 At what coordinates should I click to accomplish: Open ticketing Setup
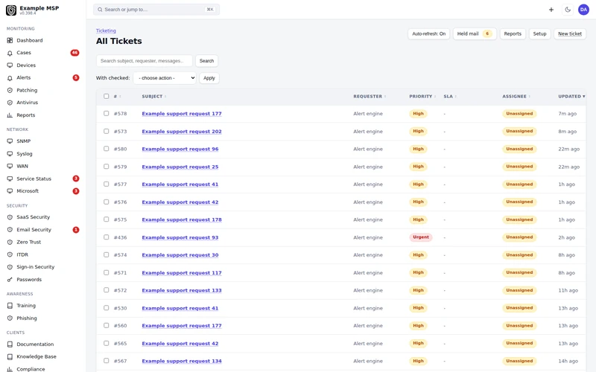[x=539, y=33]
